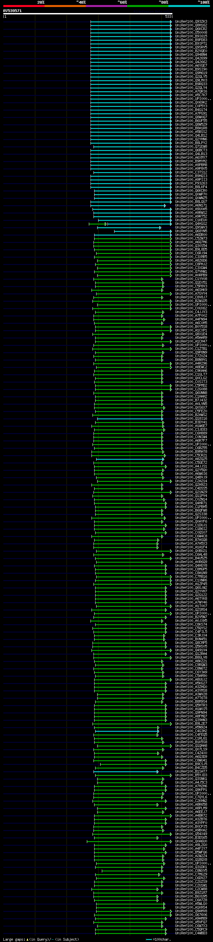The width and height of the screenshot is (213, 942).
Task: Open hit UniRef100_Q9SRV5
Action: coord(191,47)
